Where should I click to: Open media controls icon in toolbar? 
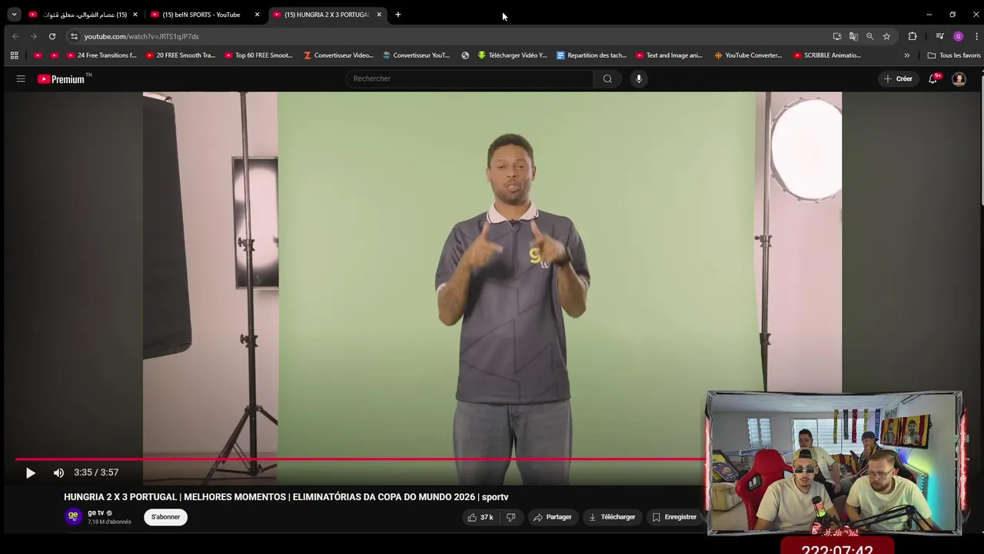(939, 36)
